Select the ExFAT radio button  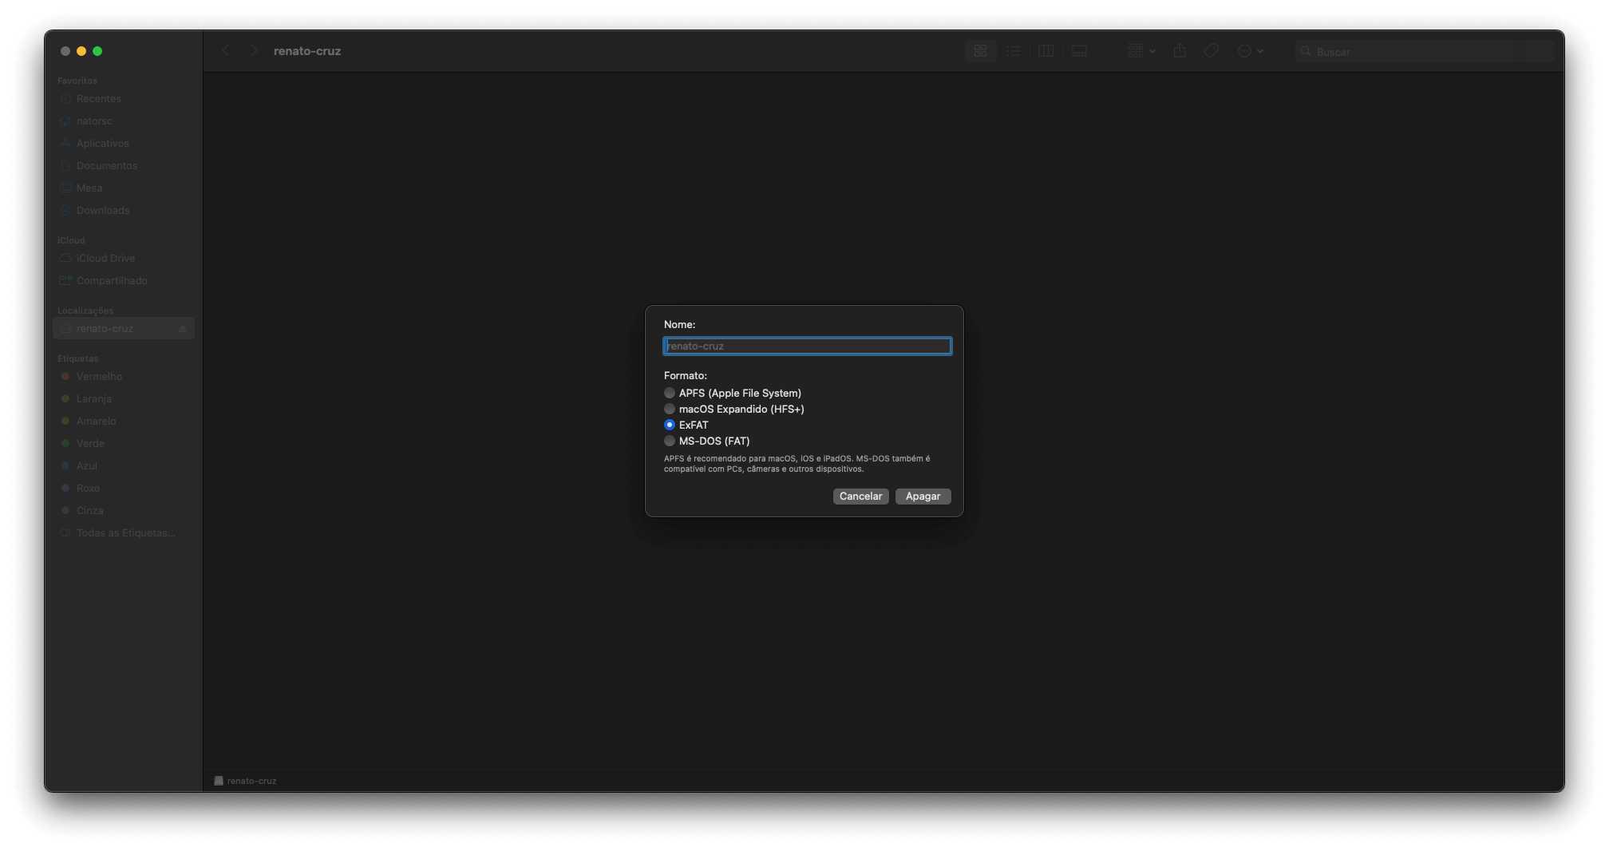pos(670,425)
